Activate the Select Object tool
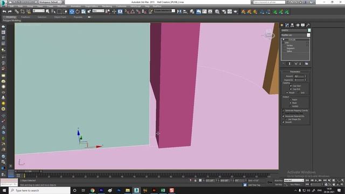 coord(47,11)
